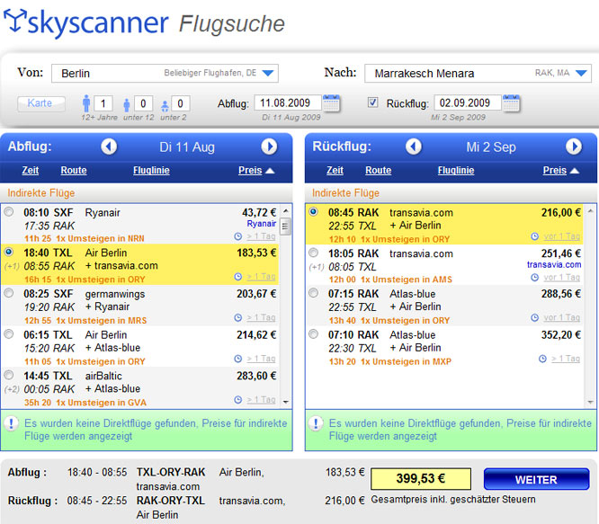
Task: Go to next day in Rückflug panel
Action: 574,147
